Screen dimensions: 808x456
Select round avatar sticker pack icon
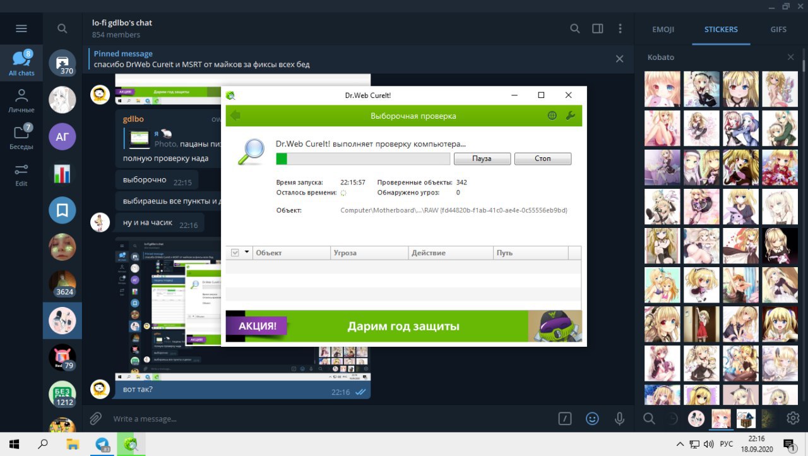[696, 418]
